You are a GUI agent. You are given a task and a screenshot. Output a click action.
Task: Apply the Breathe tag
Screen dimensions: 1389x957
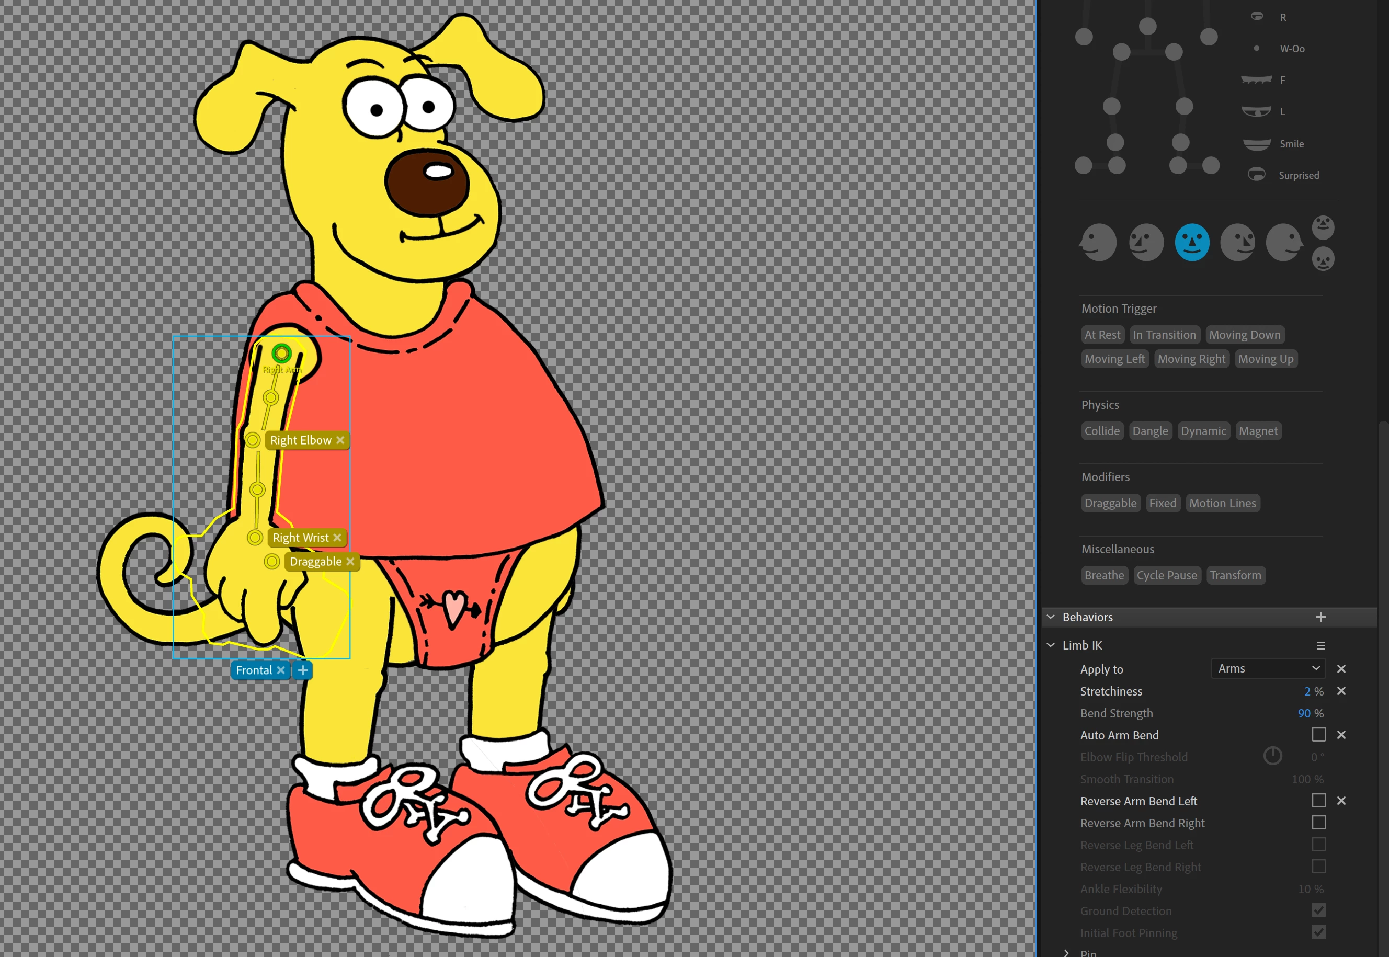pos(1103,576)
